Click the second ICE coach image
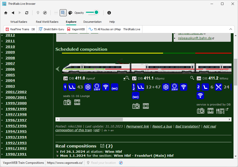The height and width of the screenshot is (167, 238). tap(163, 68)
